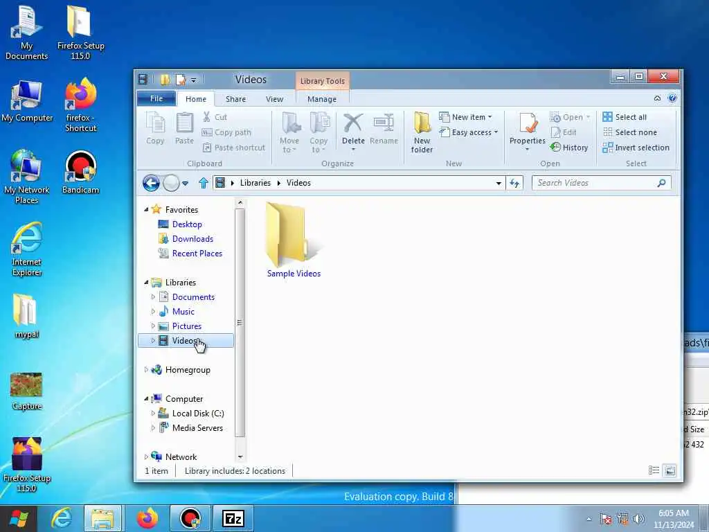Click the Search Videos field

tap(602, 183)
